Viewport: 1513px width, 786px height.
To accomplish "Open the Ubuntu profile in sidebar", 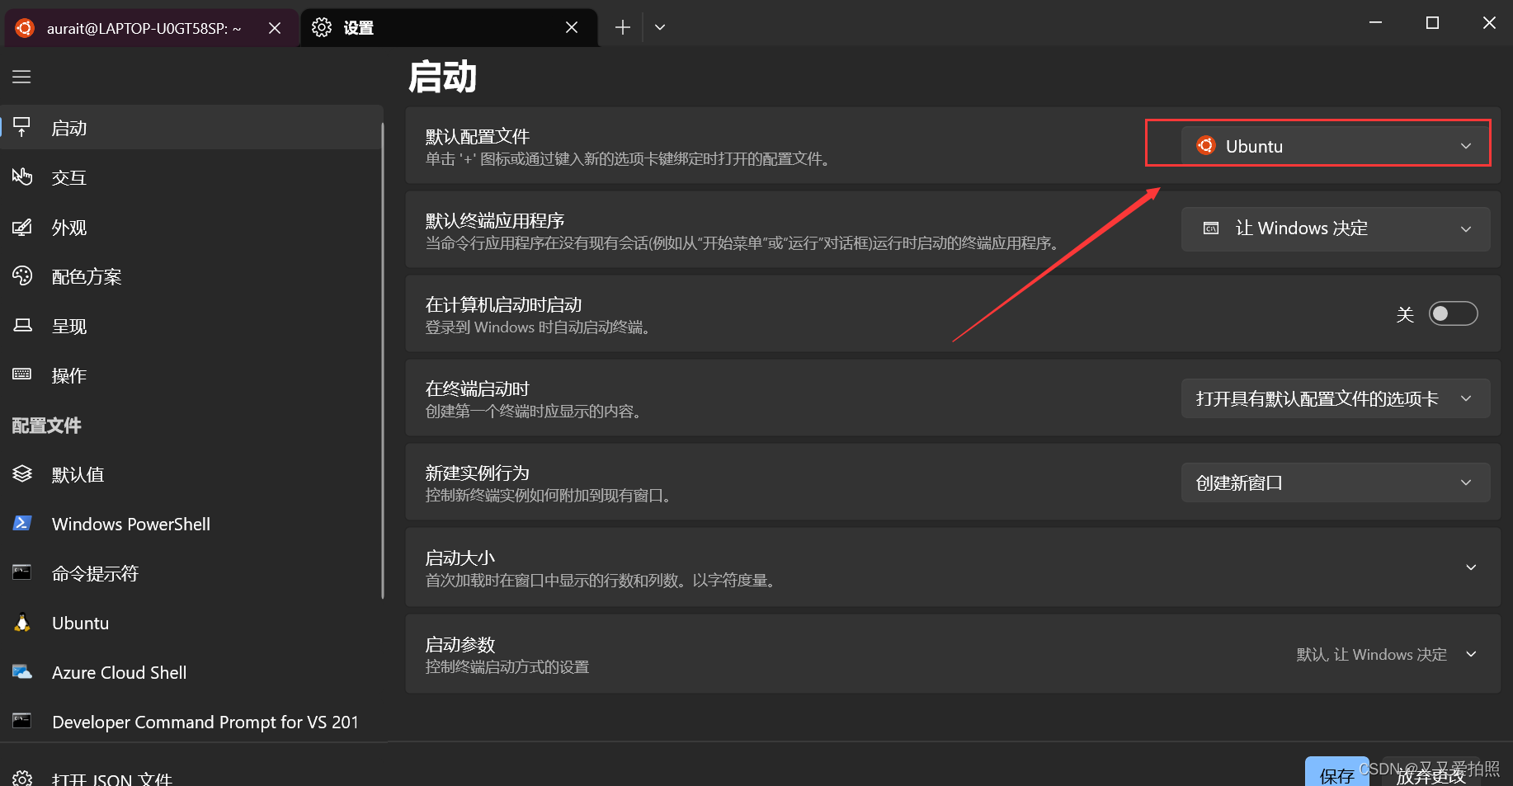I will tap(191, 623).
